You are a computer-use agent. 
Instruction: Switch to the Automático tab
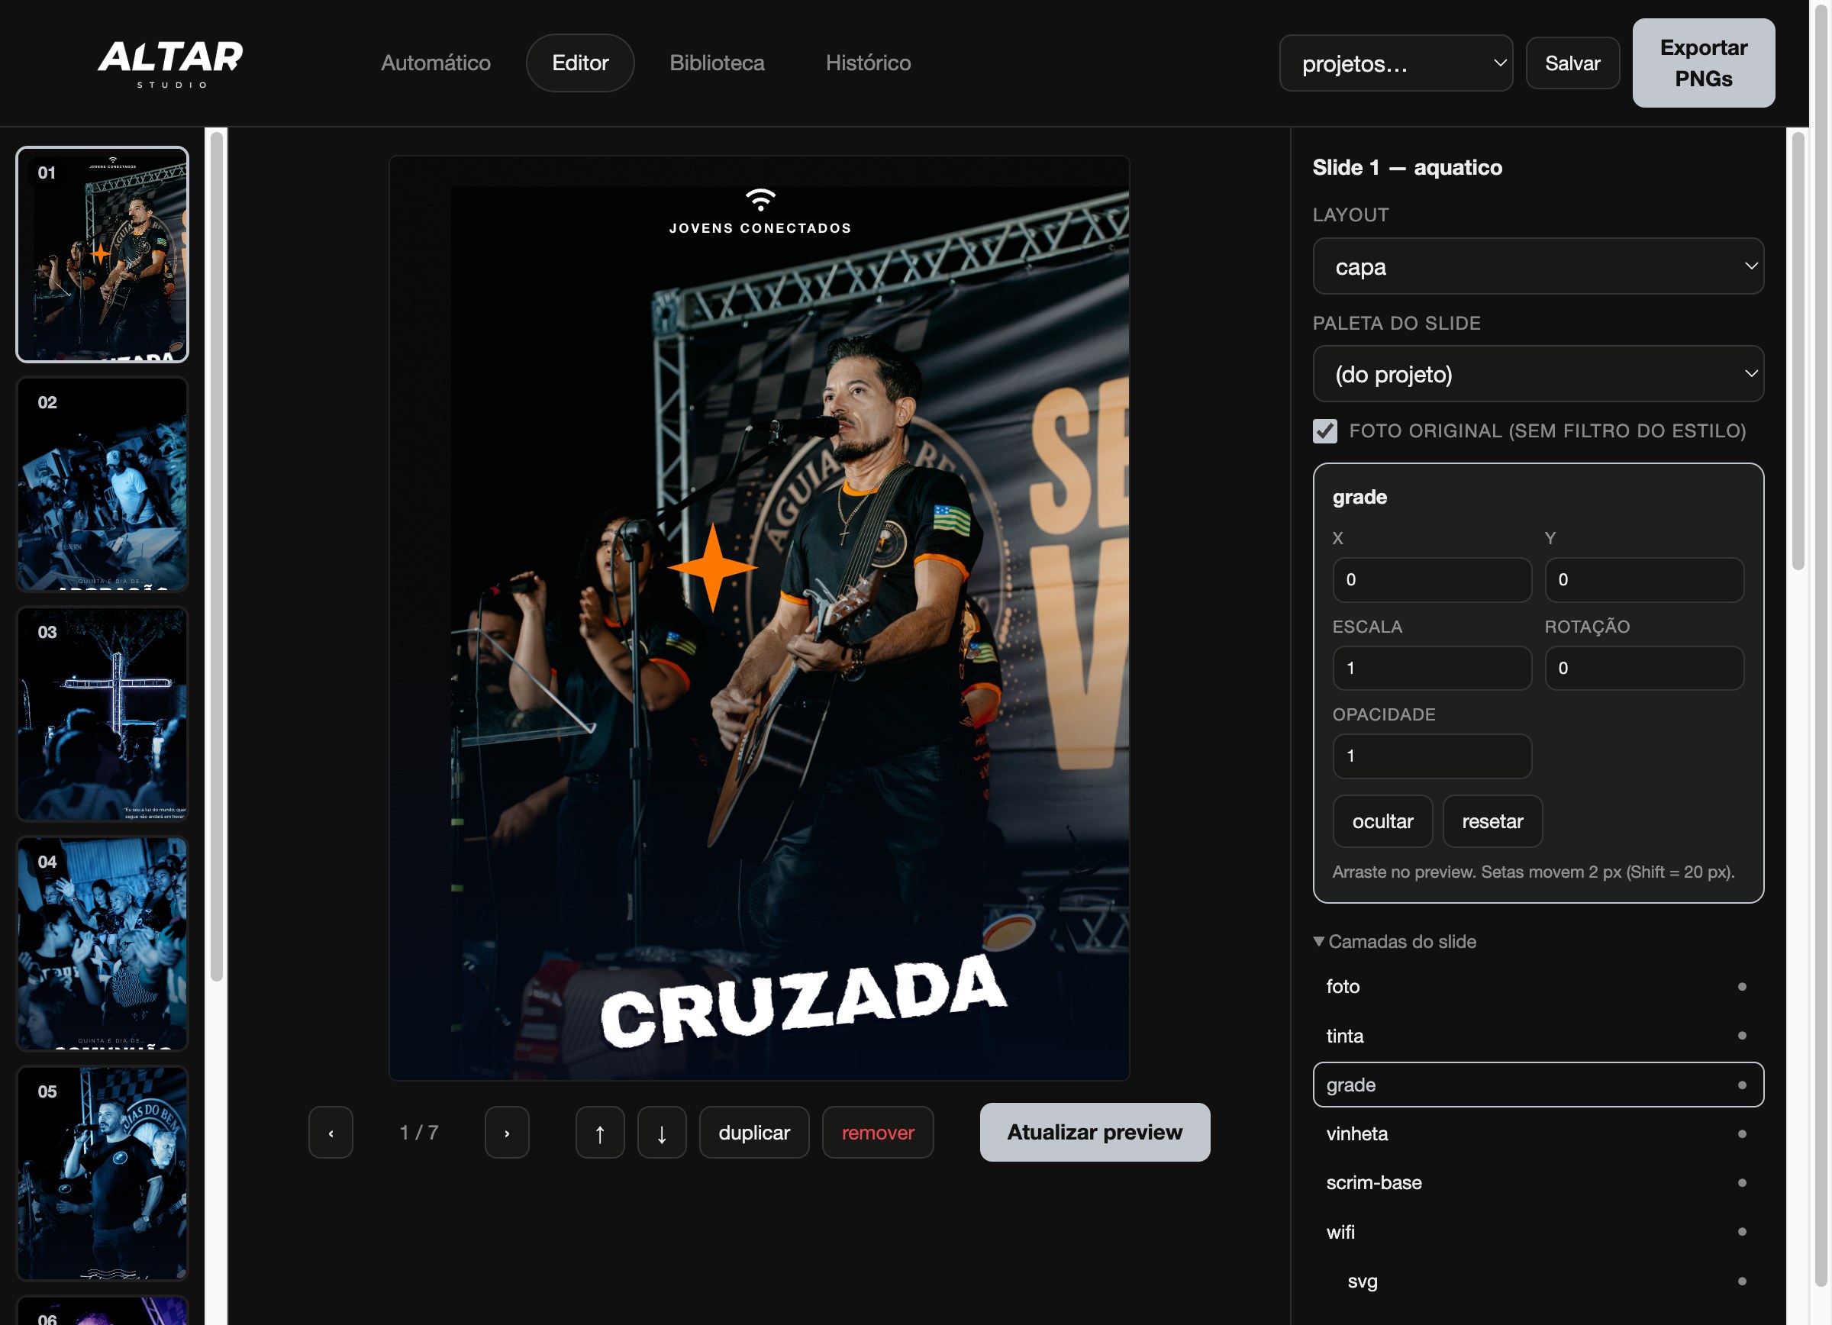click(x=435, y=63)
